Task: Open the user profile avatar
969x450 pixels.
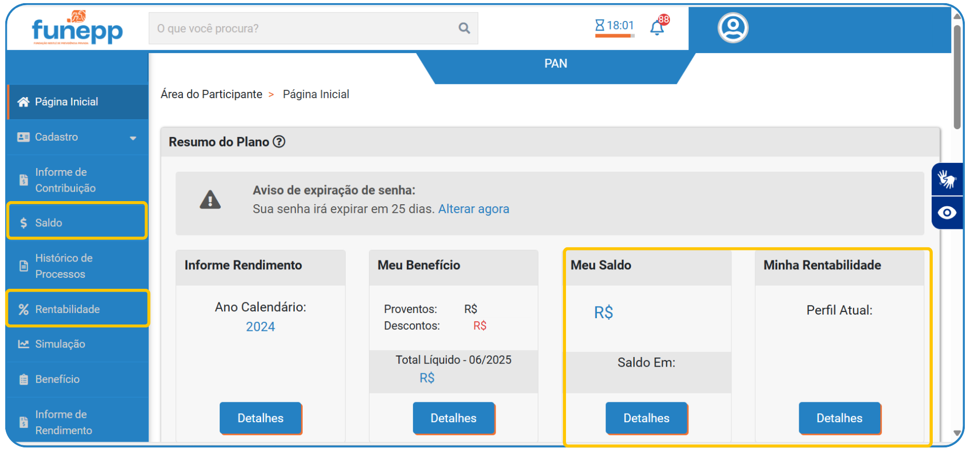Action: [733, 28]
